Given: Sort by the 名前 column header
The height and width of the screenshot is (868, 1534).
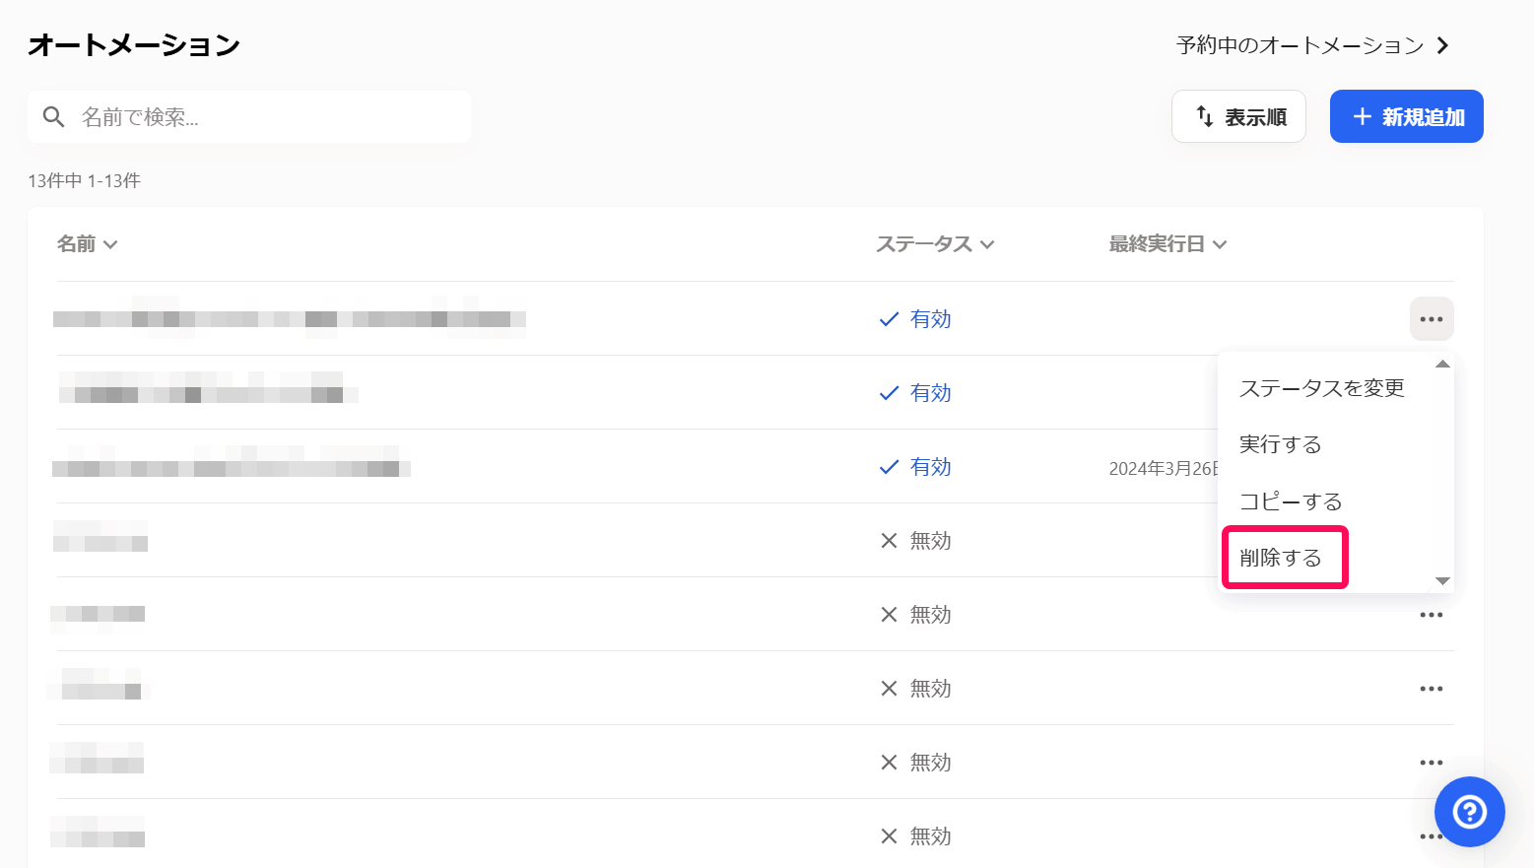Looking at the screenshot, I should pos(87,244).
